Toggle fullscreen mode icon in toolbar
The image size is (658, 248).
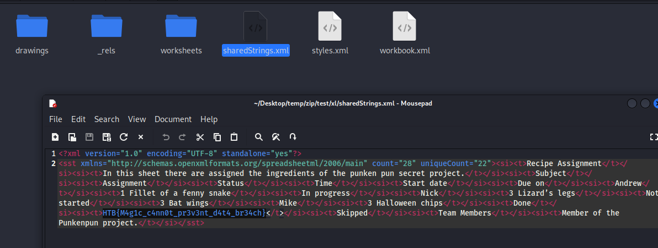(654, 137)
